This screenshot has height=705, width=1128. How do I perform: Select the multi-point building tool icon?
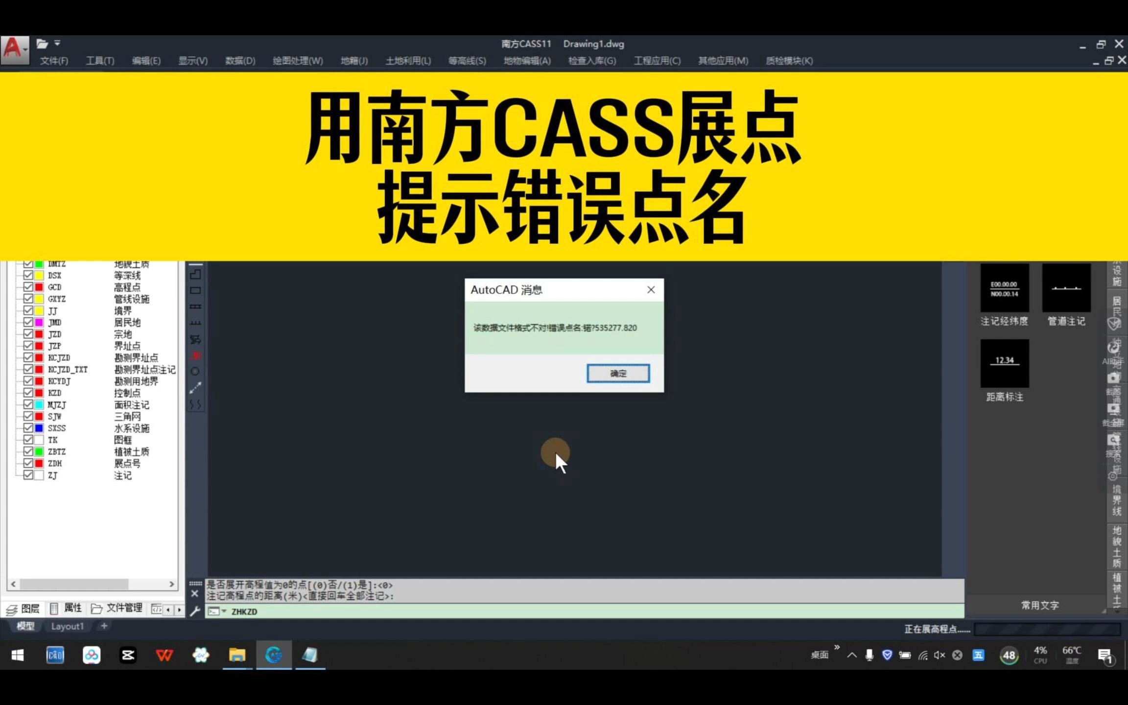click(195, 274)
